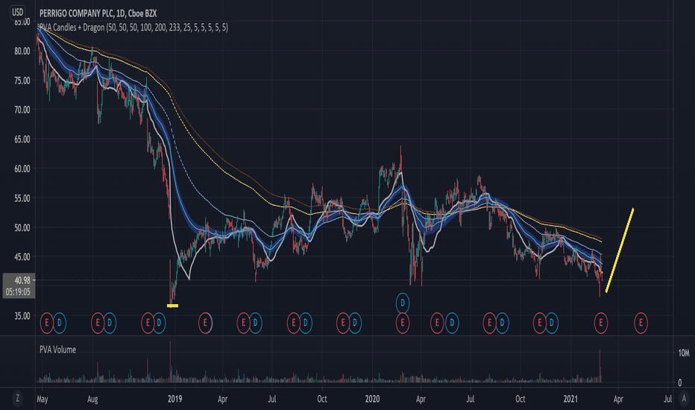Click the May time axis label
Image resolution: width=695 pixels, height=410 pixels.
click(x=43, y=399)
